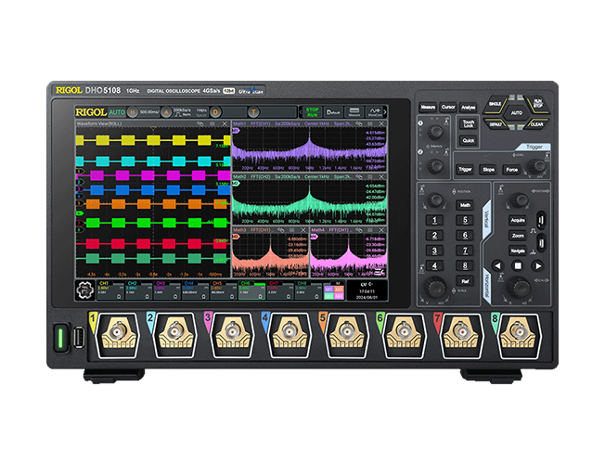Image resolution: width=605 pixels, height=464 pixels.
Task: Tap the orange A acquisition settings icon
Action: pyautogui.click(x=166, y=112)
